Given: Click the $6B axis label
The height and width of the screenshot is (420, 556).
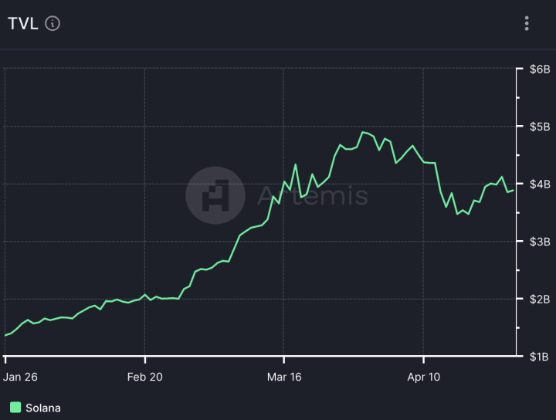Looking at the screenshot, I should pyautogui.click(x=540, y=69).
